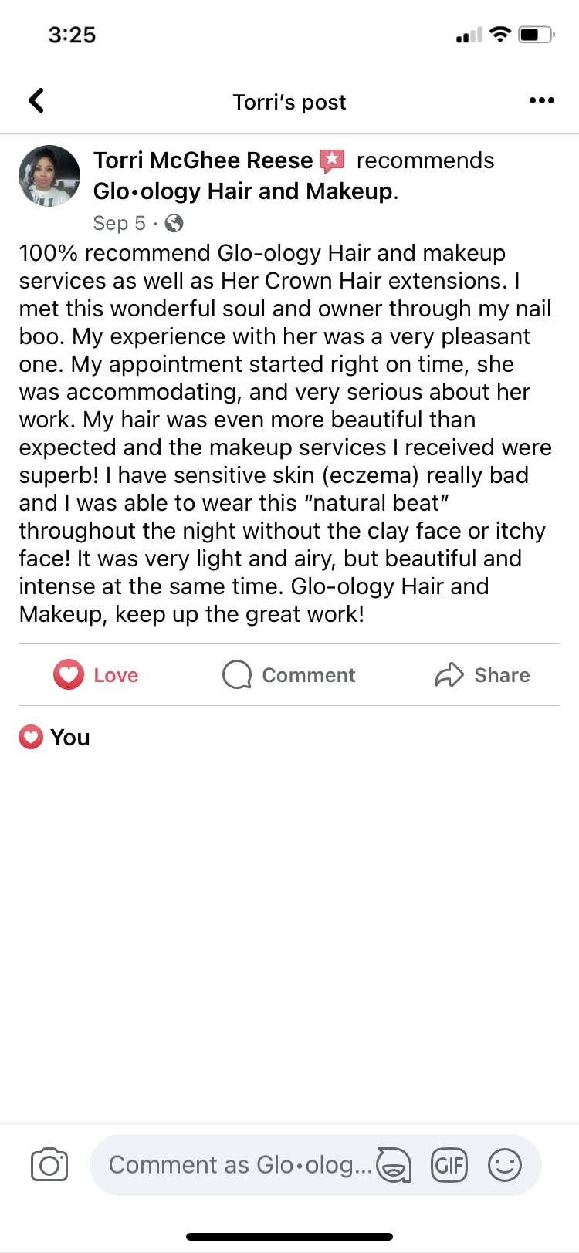
Task: Tap Torri's profile picture
Action: pyautogui.click(x=49, y=176)
